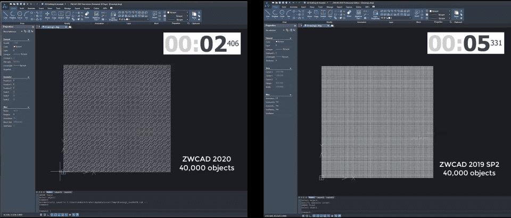
Task: Click Insert block icon in ZWCAD 2019
Action: (x=417, y=14)
